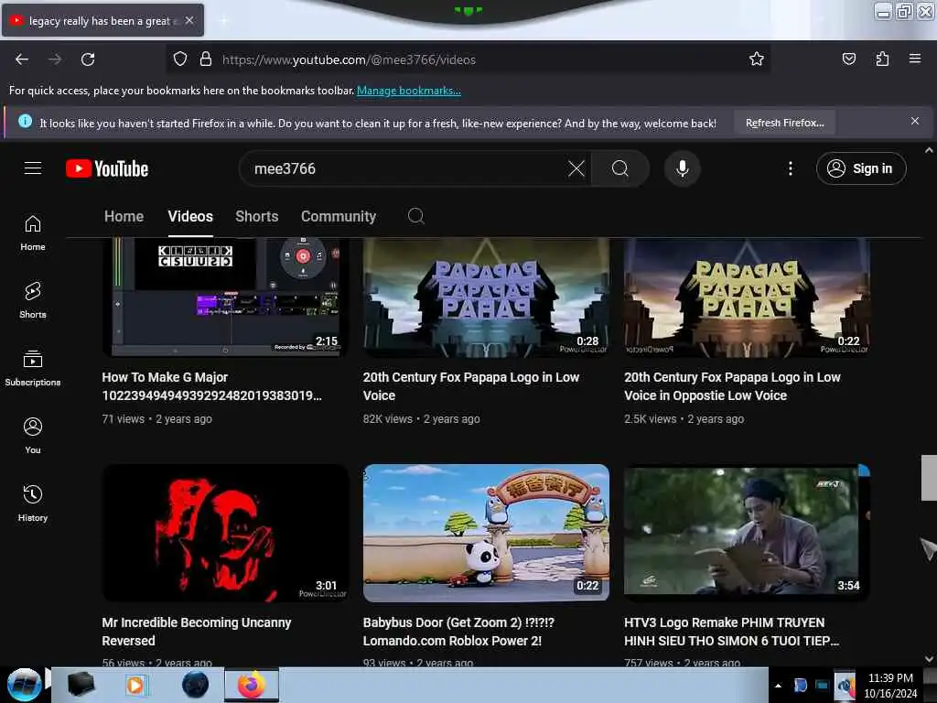Click the scrollbar down arrow
937x703 pixels.
929,658
